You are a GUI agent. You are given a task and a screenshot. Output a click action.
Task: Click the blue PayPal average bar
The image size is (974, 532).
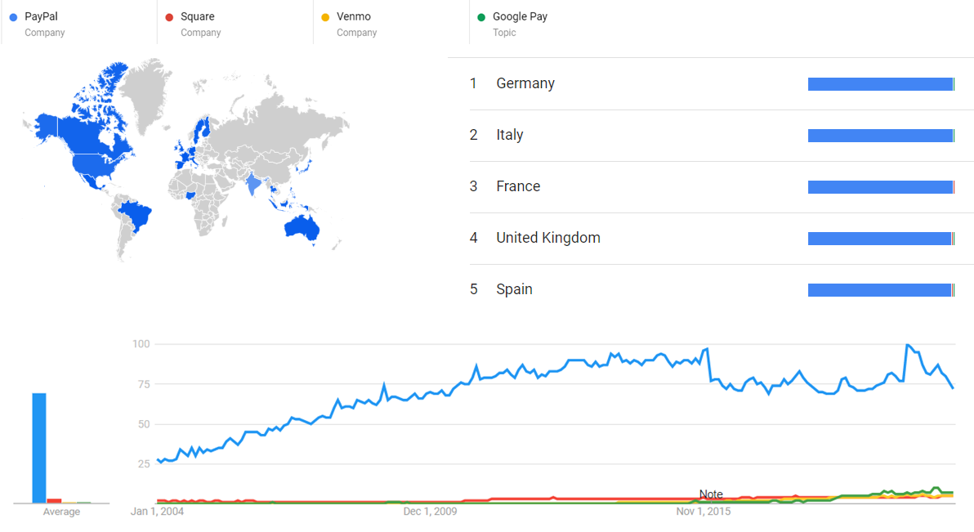click(39, 448)
